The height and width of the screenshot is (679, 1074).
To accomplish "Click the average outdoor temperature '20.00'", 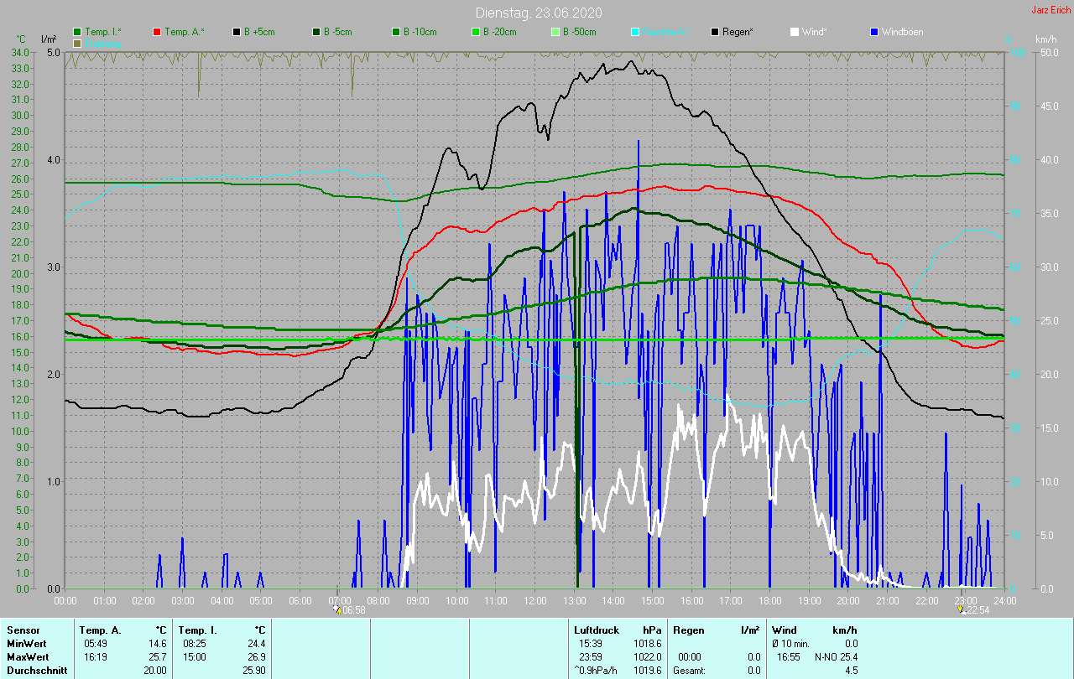I will (x=155, y=670).
